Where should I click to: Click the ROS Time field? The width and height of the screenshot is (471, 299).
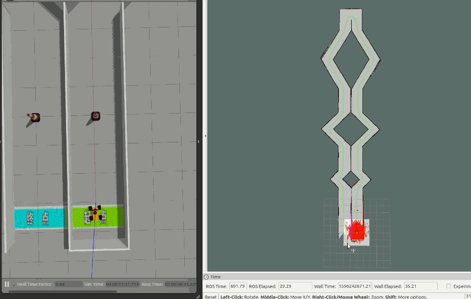coord(238,286)
